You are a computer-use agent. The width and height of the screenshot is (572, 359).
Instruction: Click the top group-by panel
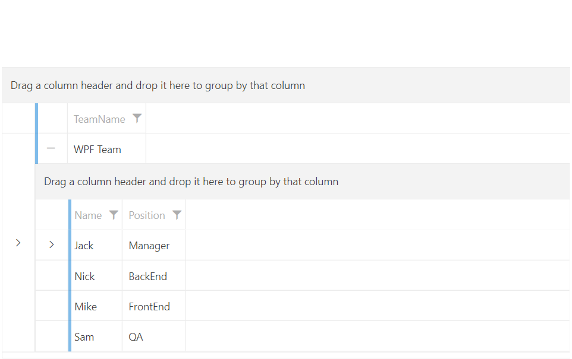(285, 85)
